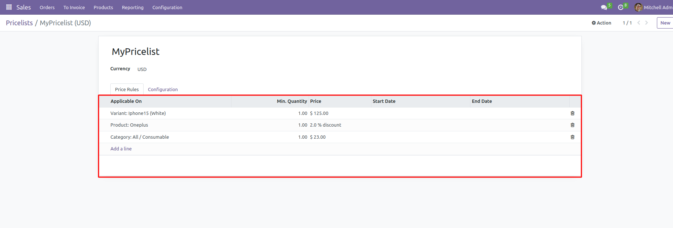Open the Configuration top menu
The width and height of the screenshot is (673, 228).
[167, 7]
